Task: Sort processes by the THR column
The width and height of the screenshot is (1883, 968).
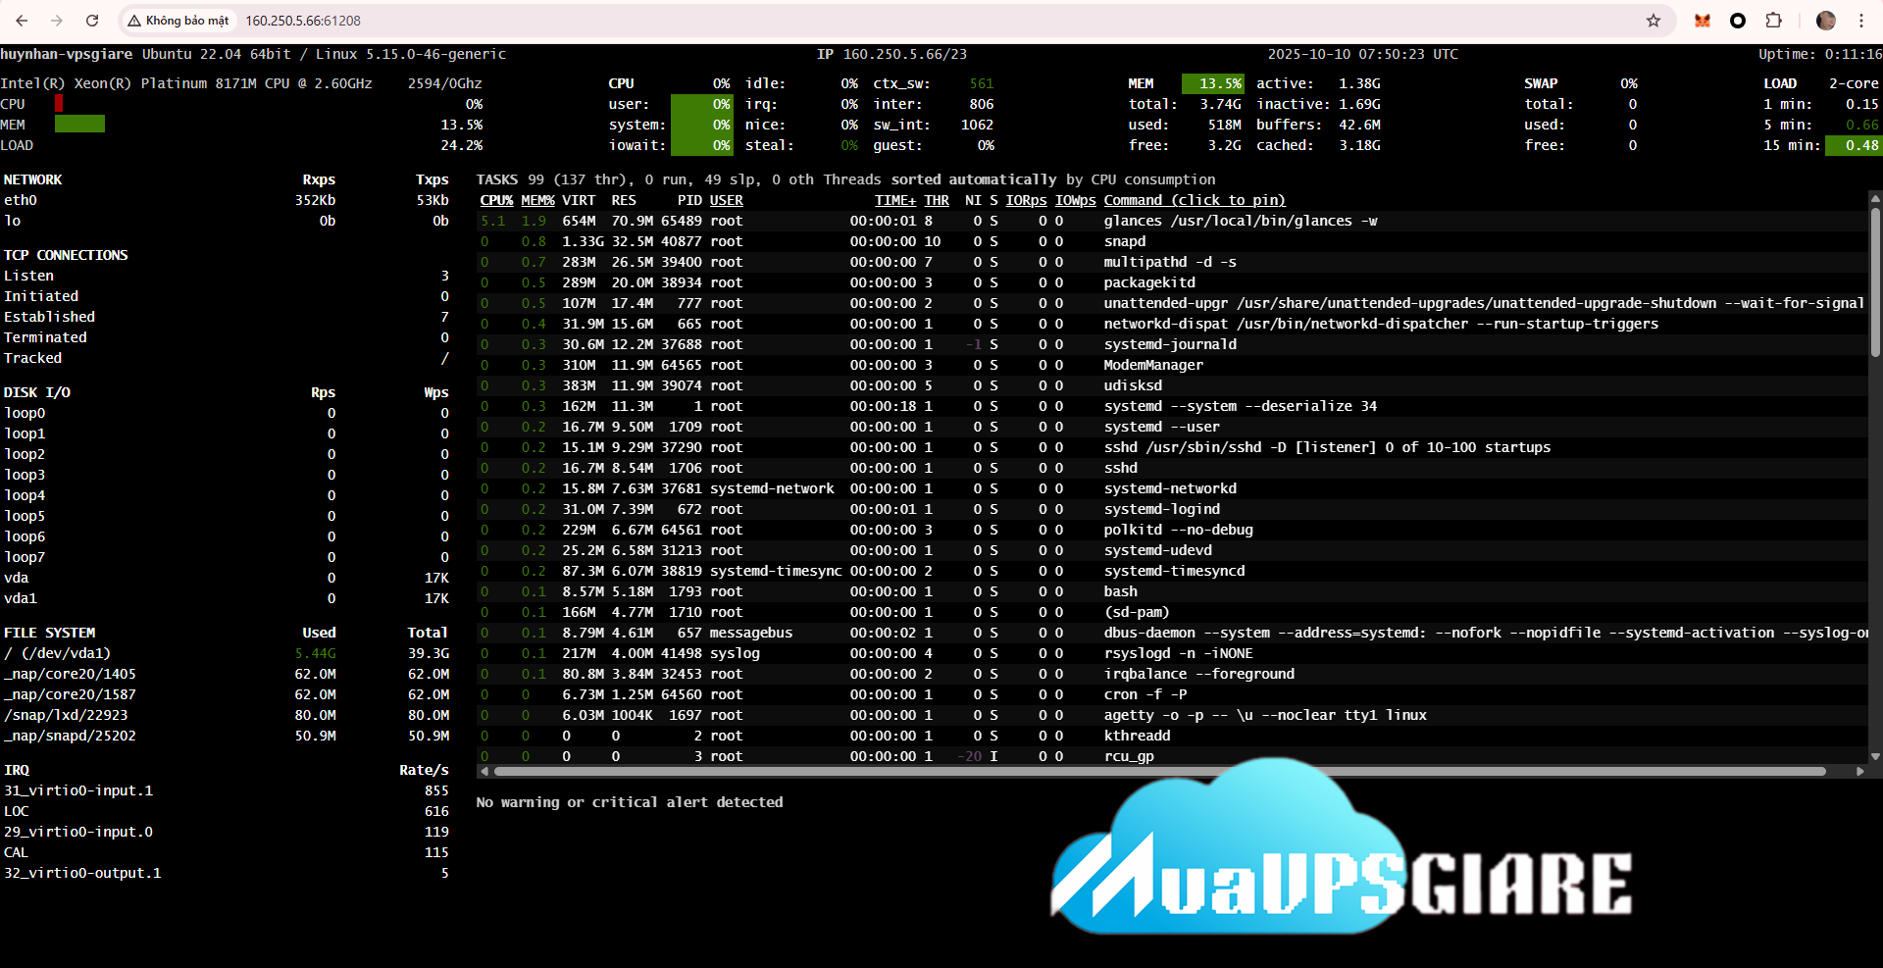Action: tap(937, 200)
